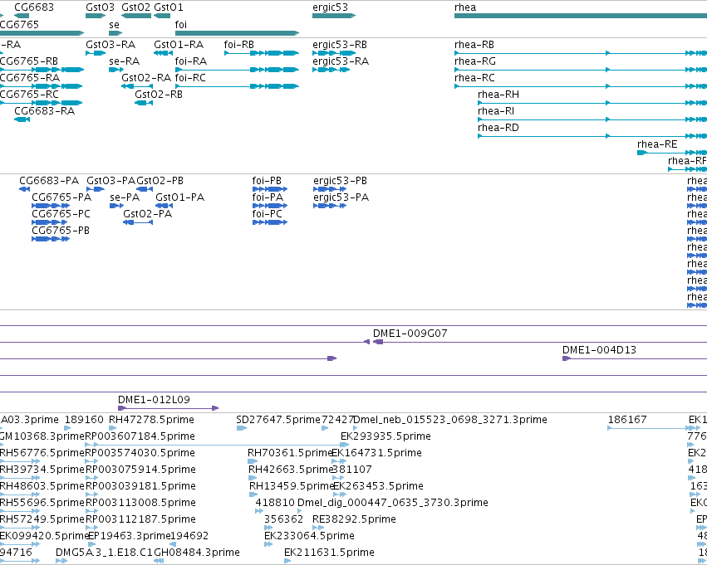Click the GstO1 gene label
This screenshot has height=565, width=707.
[x=168, y=7]
